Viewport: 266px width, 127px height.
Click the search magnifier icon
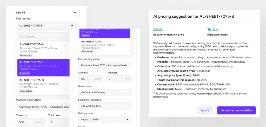tap(22, 37)
